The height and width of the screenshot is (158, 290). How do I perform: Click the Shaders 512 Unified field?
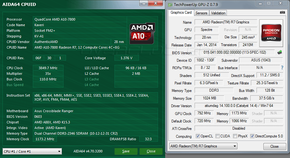[211, 75]
